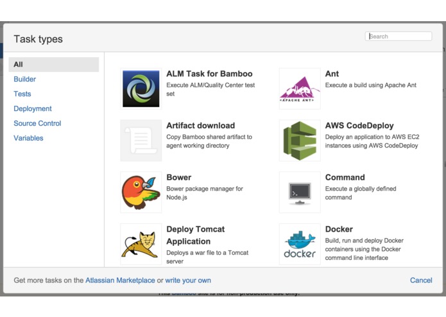Screen dimensions: 446x317
Task: Filter tasks by Tests category
Action: [22, 94]
